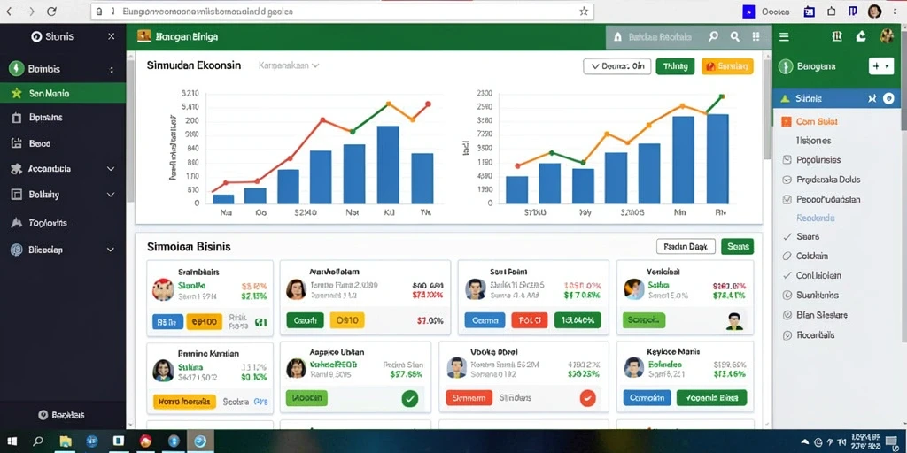Open the browser profile avatar
Viewport: 907px width, 453px height.
point(874,11)
